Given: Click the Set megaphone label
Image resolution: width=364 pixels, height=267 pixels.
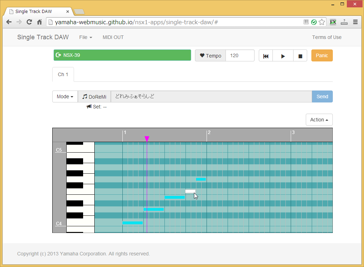Looking at the screenshot, I should pyautogui.click(x=96, y=107).
